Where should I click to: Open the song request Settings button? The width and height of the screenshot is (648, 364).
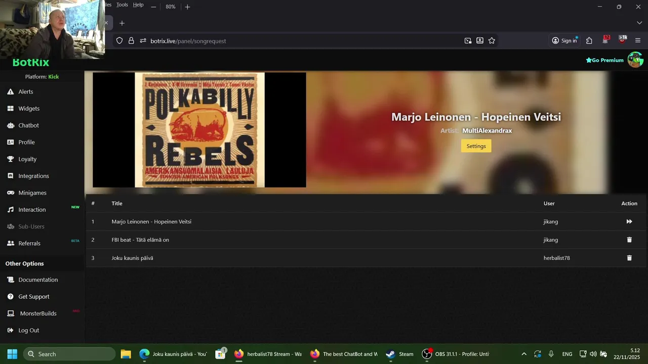click(x=476, y=146)
